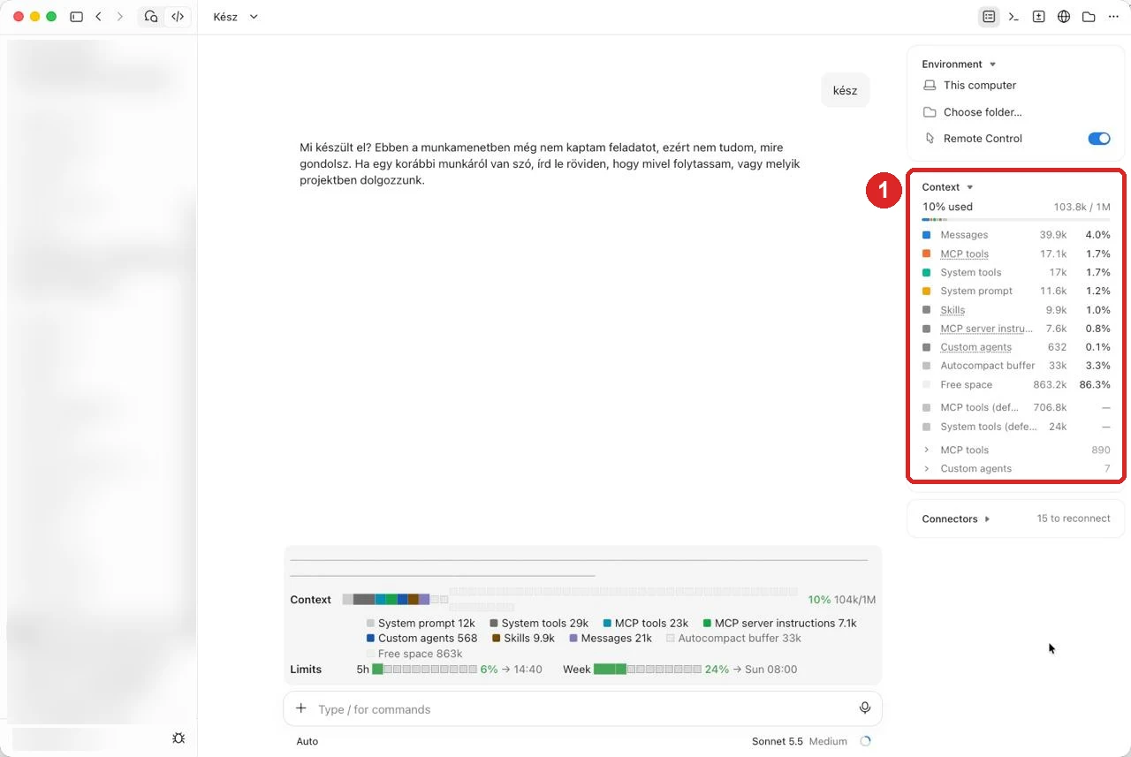Open the MCP server instructions link
The height and width of the screenshot is (757, 1131).
(x=986, y=329)
